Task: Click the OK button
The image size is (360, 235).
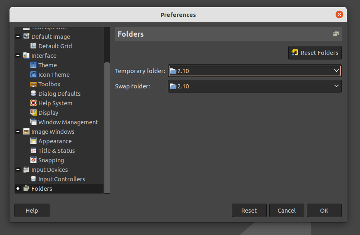Action: tap(324, 211)
